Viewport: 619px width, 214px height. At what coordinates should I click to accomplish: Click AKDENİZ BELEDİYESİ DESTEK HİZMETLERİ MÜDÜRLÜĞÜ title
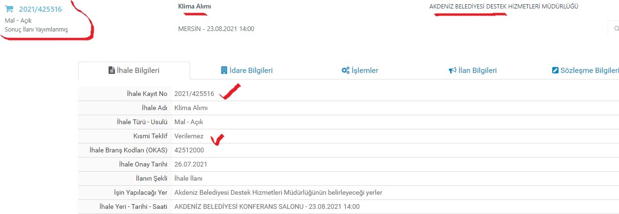pos(504,6)
